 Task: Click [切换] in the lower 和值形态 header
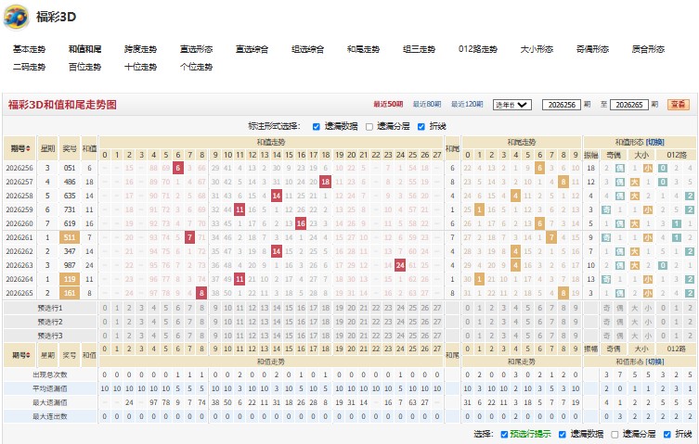(654, 362)
